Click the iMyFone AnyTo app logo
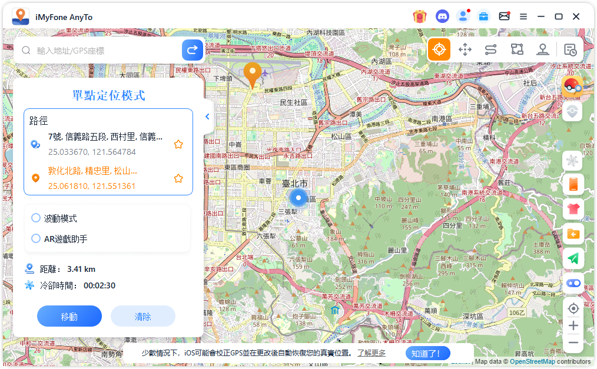Viewport: 597px width, 369px height. (21, 16)
